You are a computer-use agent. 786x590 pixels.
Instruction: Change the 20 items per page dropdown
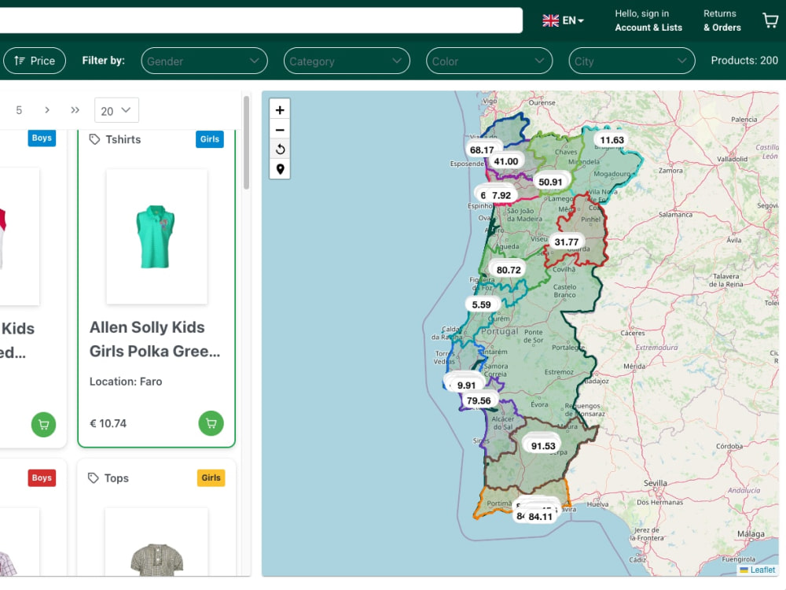click(116, 110)
